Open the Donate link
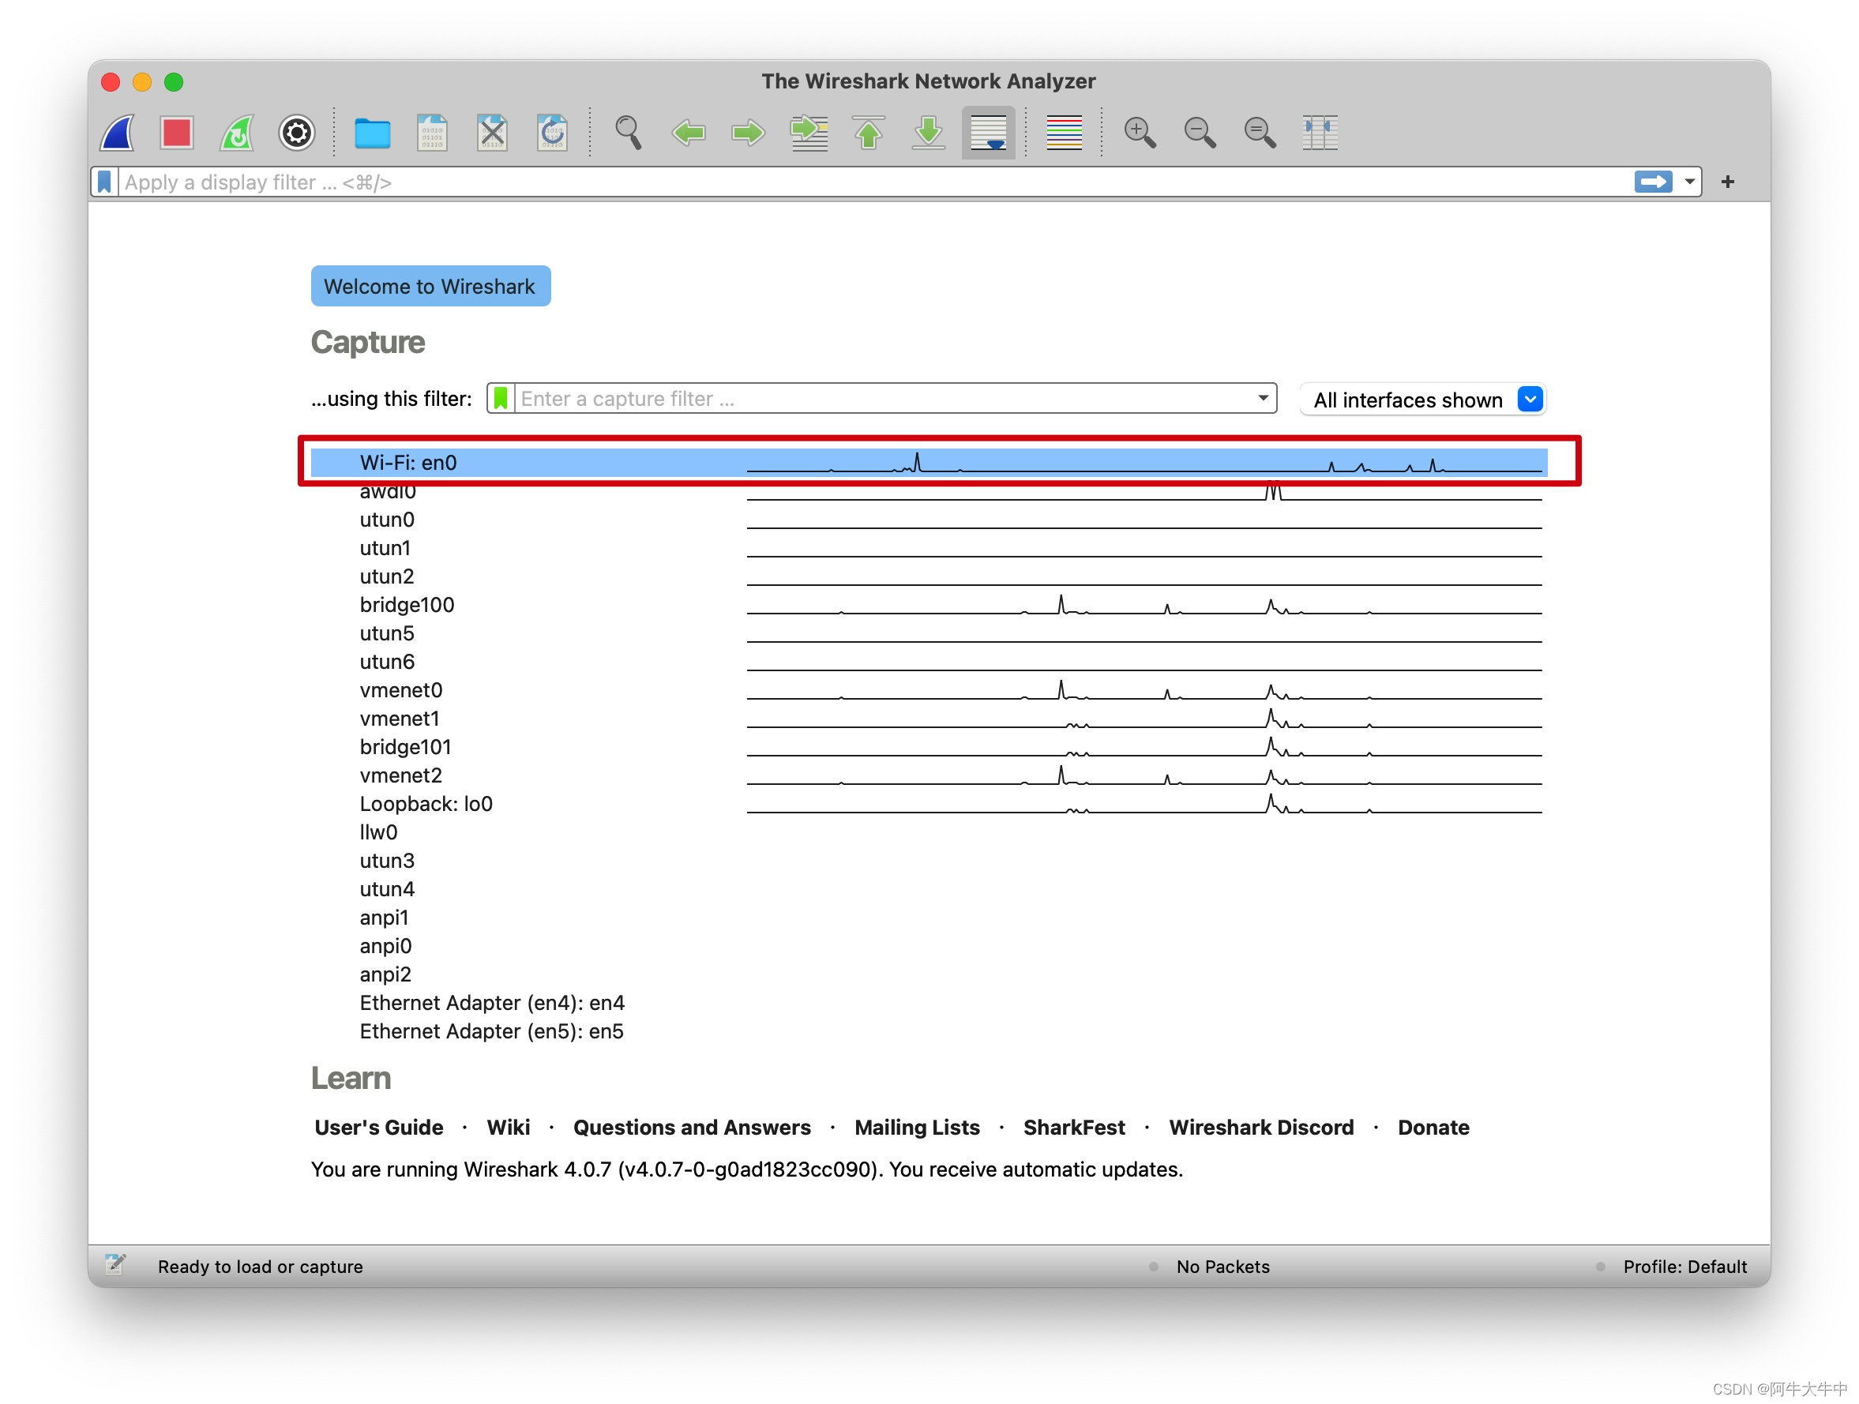Image resolution: width=1859 pixels, height=1404 pixels. pyautogui.click(x=1433, y=1128)
